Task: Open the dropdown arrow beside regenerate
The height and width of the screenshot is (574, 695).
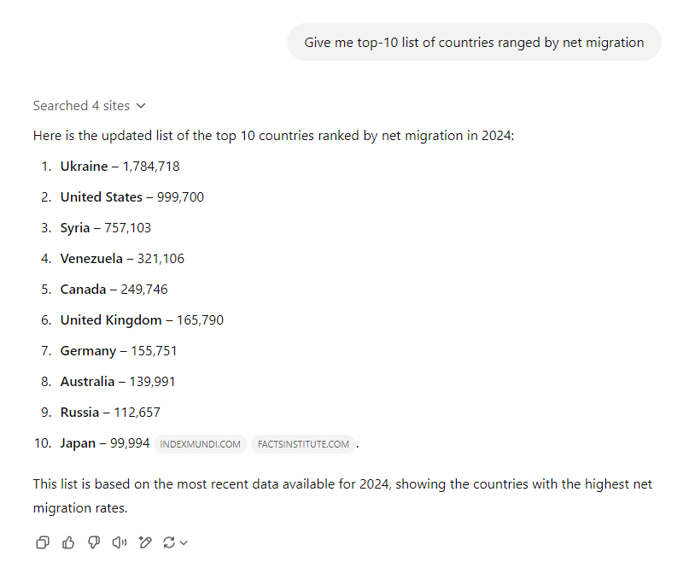Action: point(184,542)
